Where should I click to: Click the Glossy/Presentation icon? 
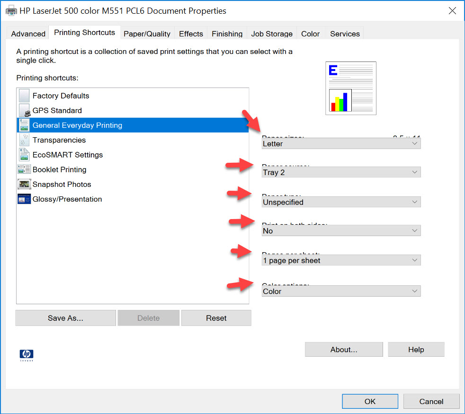[x=24, y=199]
